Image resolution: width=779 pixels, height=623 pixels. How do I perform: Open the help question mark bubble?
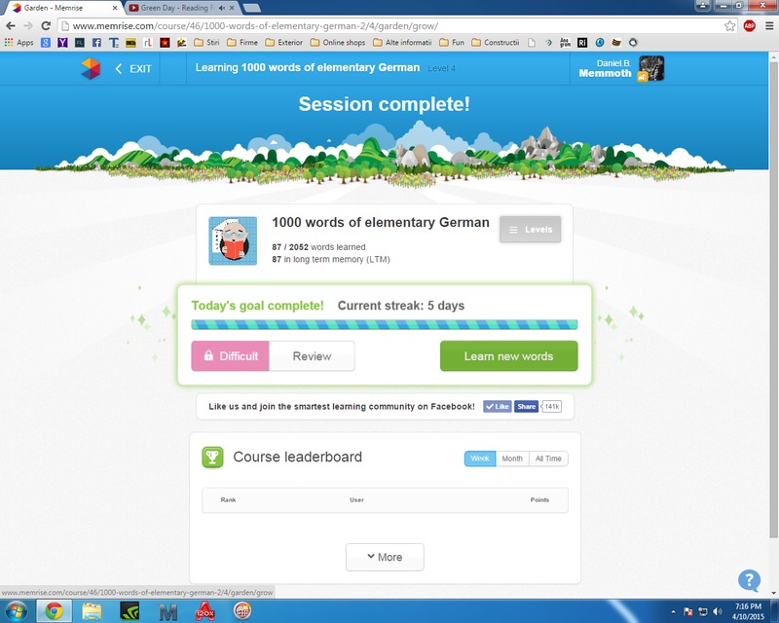tap(749, 580)
